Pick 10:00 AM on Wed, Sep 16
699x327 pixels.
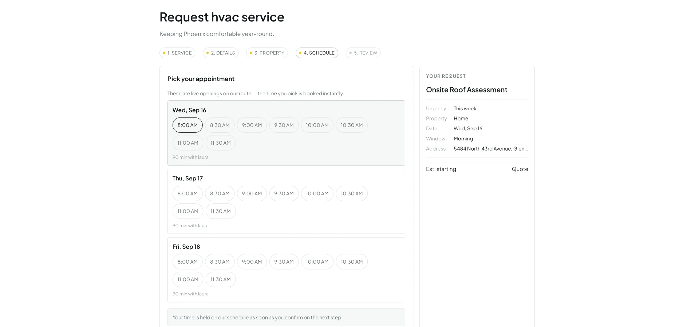317,125
